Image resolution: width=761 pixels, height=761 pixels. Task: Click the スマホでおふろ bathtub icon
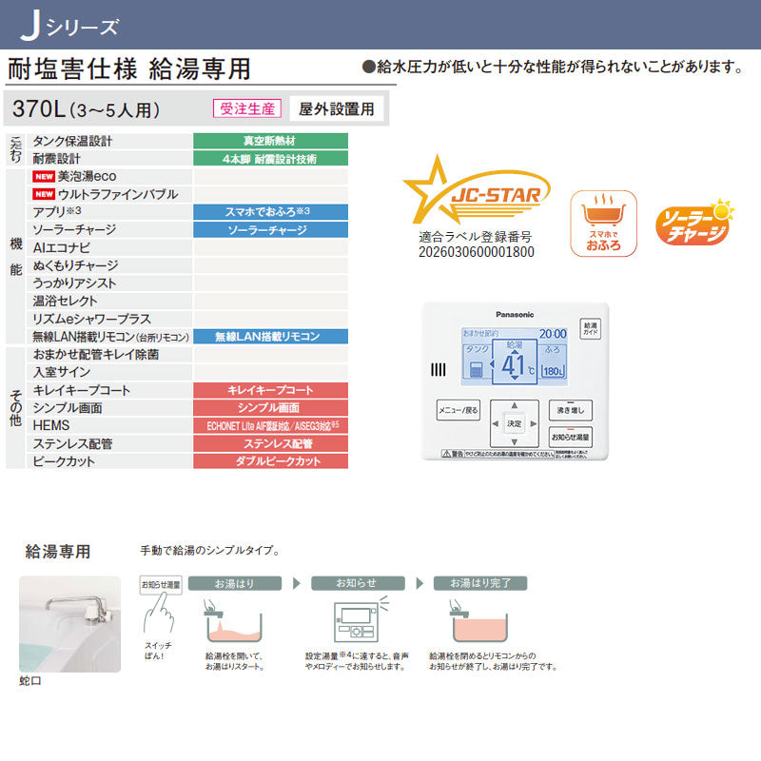(x=603, y=224)
